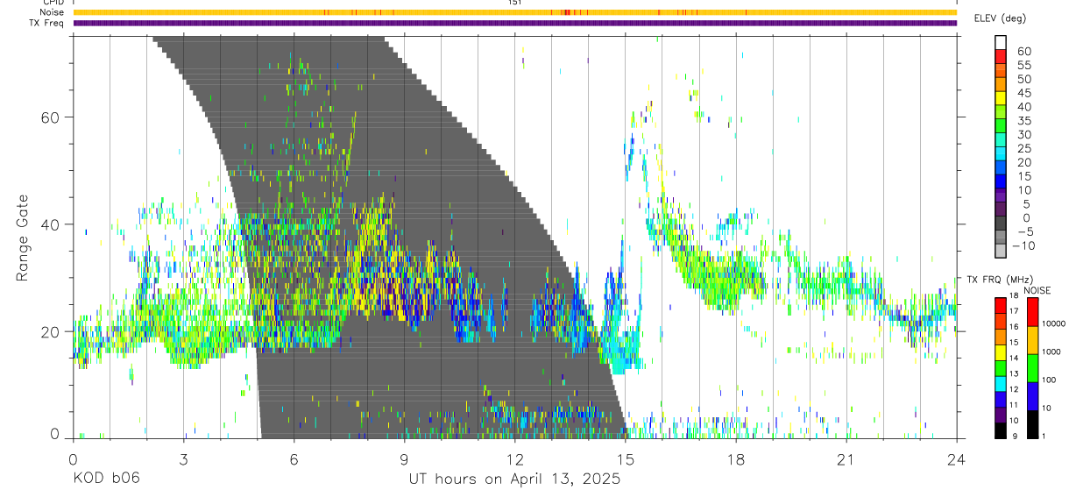Click the Range Gate y-axis title
1076x497 pixels.
(22, 238)
